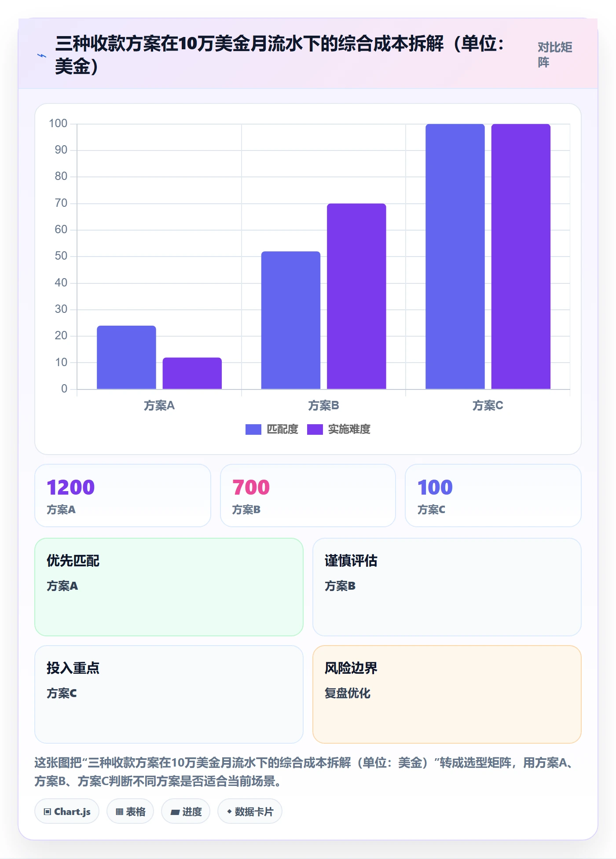
Task: Toggle the 实施难度 legend color swatch
Action: click(315, 429)
